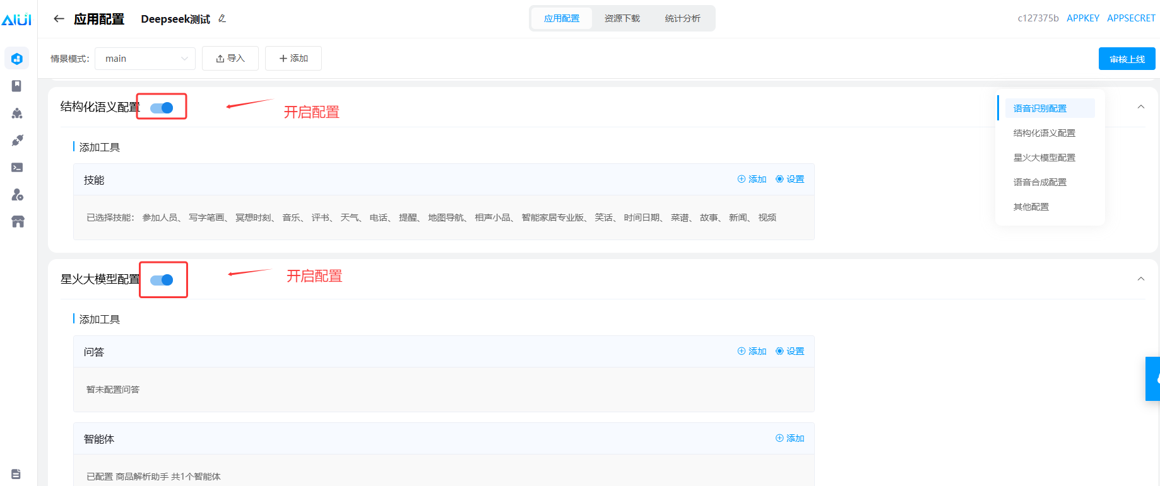Viewport: 1160px width, 486px height.
Task: Open 设置 for the 技能 panel
Action: (790, 179)
